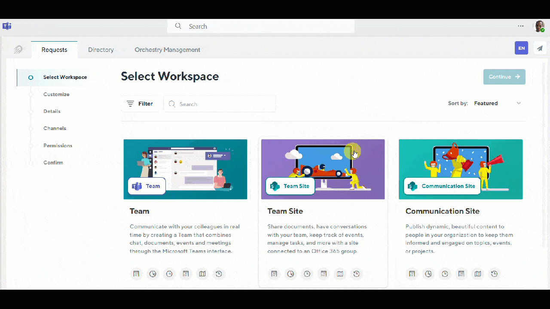Open the Orchestry Management tab

(x=167, y=50)
